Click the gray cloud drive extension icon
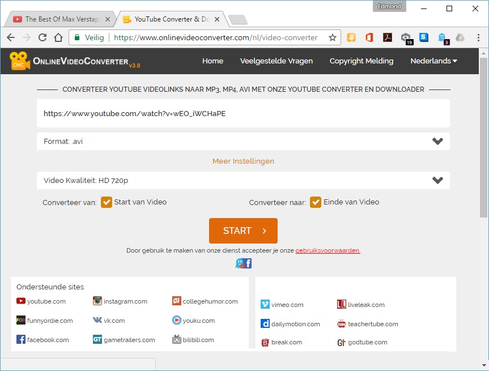489x371 pixels. click(x=460, y=38)
